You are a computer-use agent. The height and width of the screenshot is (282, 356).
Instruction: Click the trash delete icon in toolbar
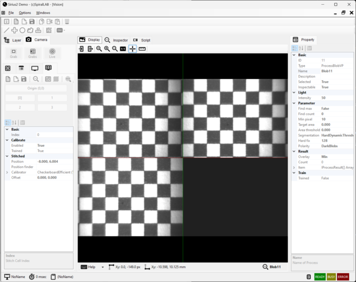tap(67, 22)
